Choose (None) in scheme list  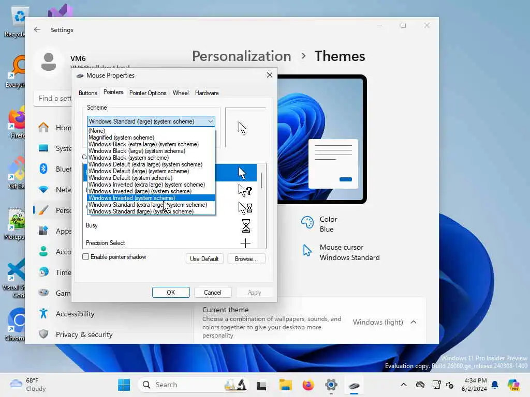[x=151, y=131]
